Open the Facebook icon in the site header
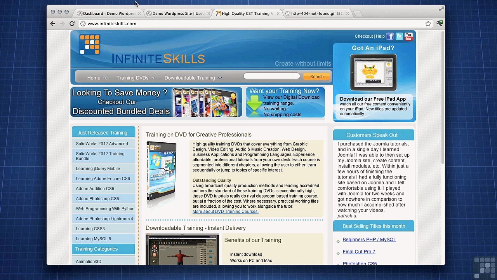This screenshot has width=497, height=280. [x=390, y=37]
